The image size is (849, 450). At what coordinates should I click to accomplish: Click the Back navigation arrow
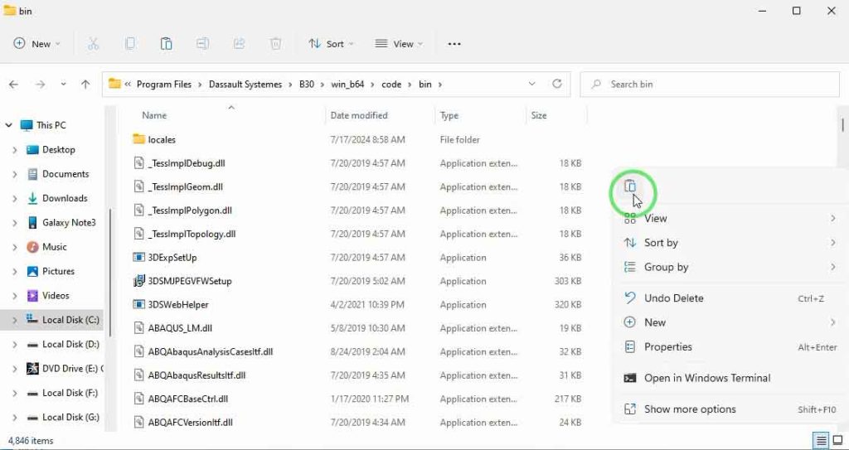tap(13, 85)
